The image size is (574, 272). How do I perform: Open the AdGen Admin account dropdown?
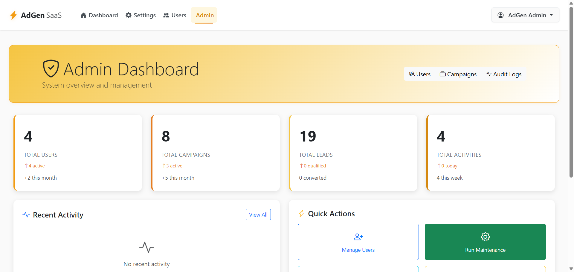[x=525, y=15]
